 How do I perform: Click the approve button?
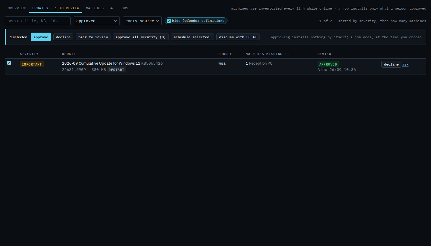click(41, 37)
